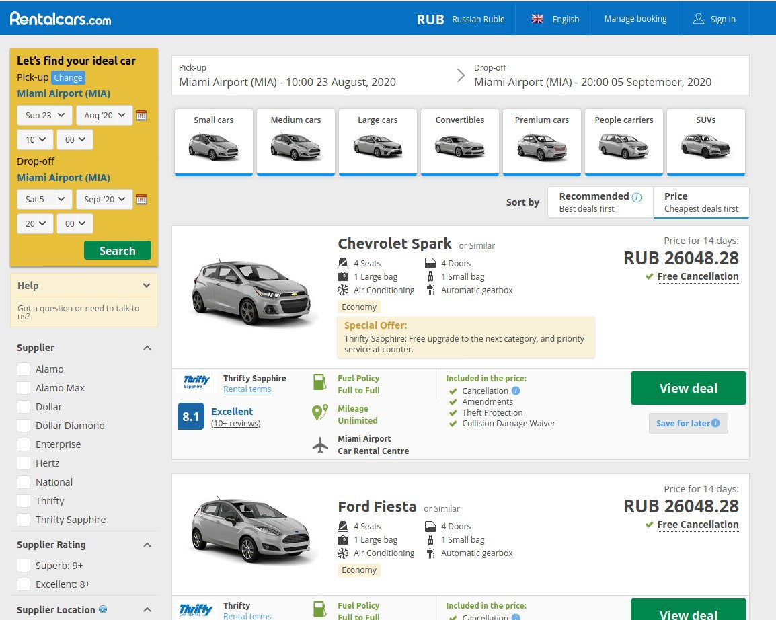This screenshot has height=620, width=776.
Task: Open RUB Russian Ruble currency selector
Action: [x=461, y=20]
